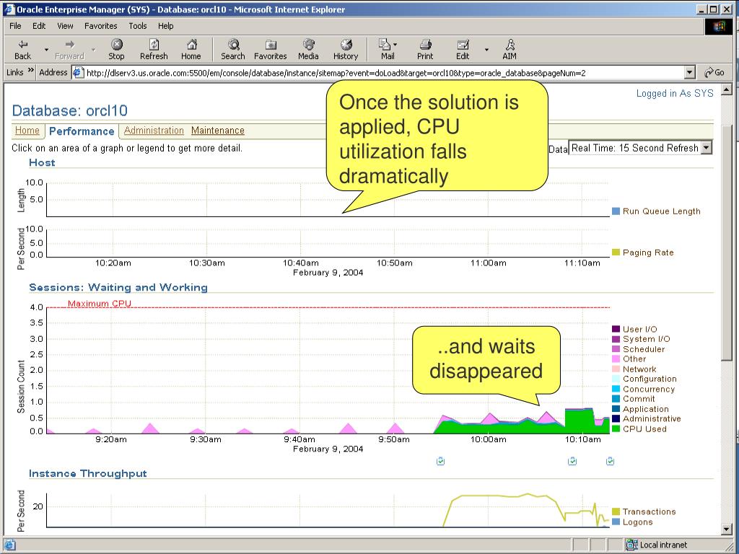
Task: Launch AIM from the toolbar
Action: click(510, 50)
